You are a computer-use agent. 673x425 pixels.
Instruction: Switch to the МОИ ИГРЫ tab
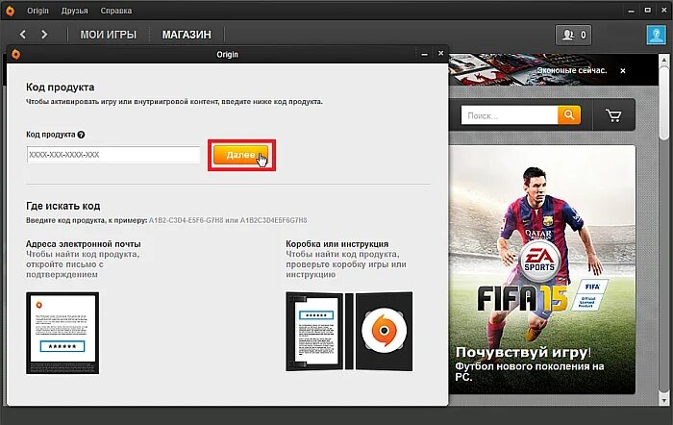click(108, 35)
